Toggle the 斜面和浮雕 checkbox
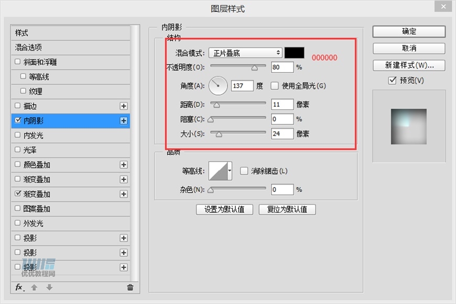 click(x=17, y=62)
